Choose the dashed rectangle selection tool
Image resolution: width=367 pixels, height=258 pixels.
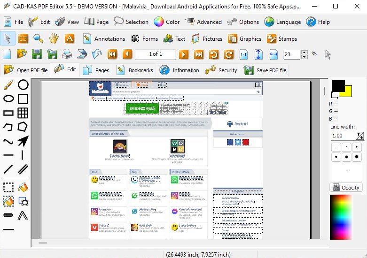click(8, 187)
